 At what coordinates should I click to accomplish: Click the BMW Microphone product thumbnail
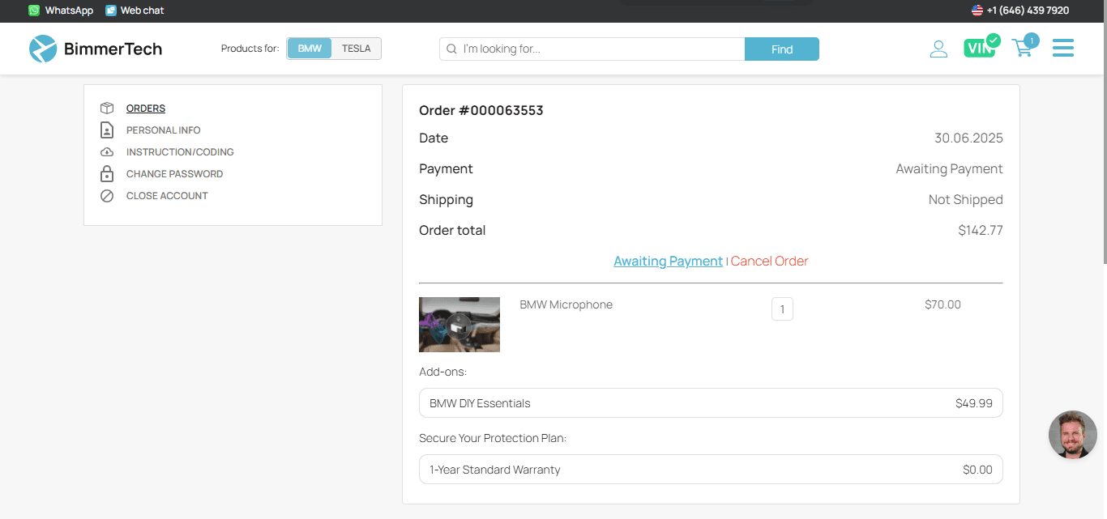coord(459,325)
